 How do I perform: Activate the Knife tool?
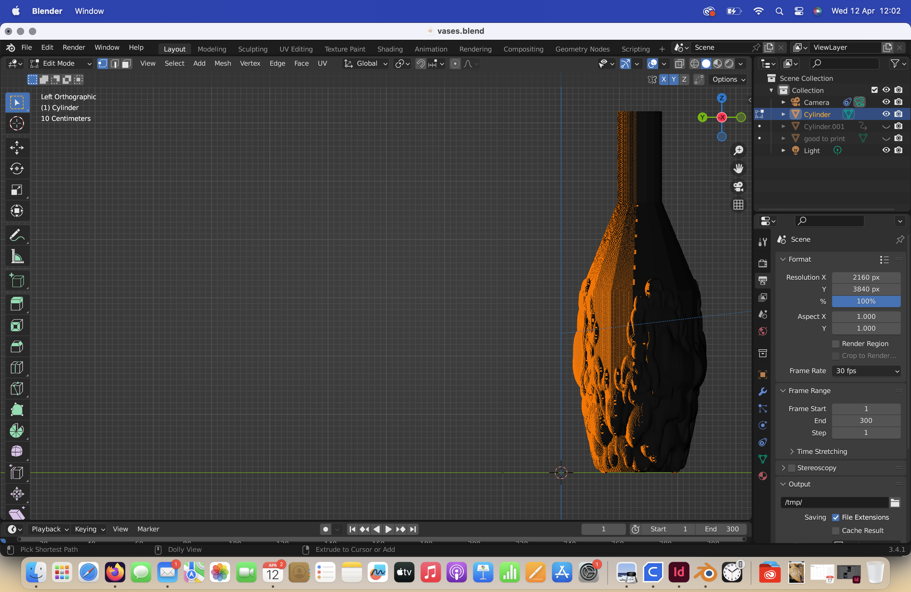pos(17,389)
